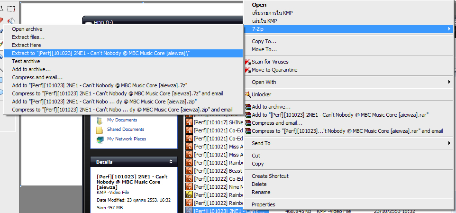This screenshot has height=213, width=456.
Task: Select the dashed rectangle selection tool
Action: (11, 9)
